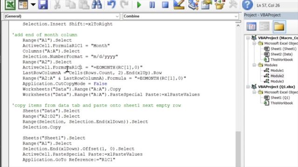Collapse first Microsoft Excel Objects folder
This screenshot has width=298, height=167.
tap(254, 43)
